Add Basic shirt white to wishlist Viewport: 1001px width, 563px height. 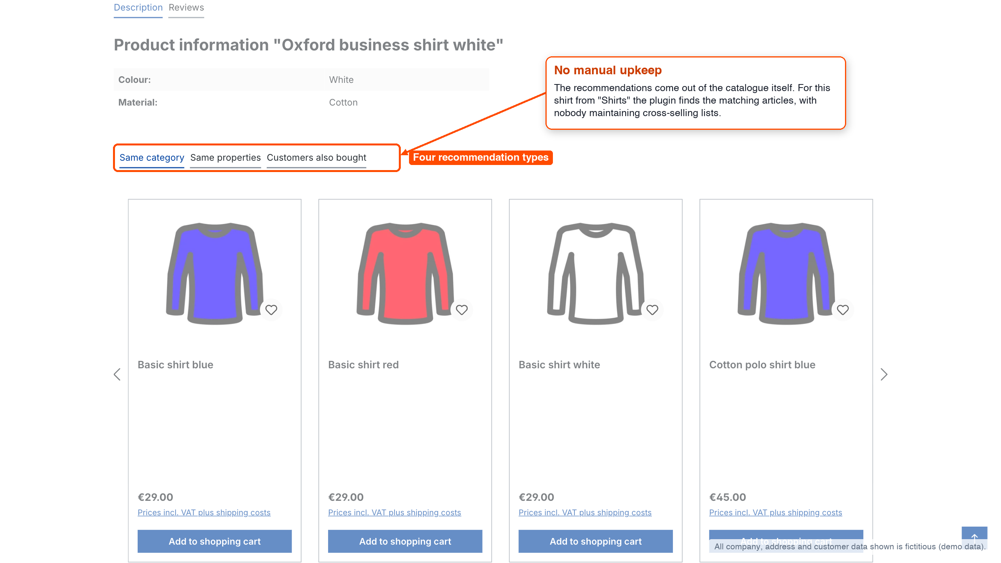652,310
